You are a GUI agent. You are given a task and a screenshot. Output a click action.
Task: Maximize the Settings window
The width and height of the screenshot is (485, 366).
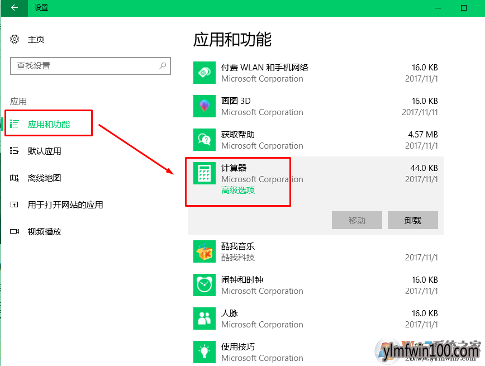(x=464, y=8)
